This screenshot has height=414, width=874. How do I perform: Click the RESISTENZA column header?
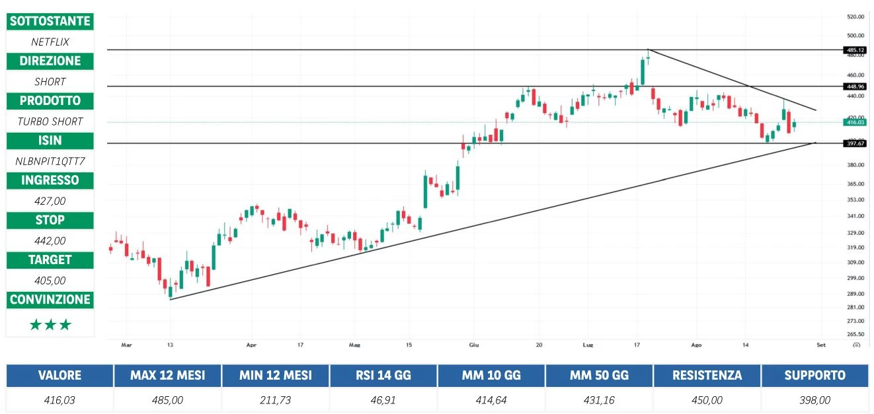[707, 375]
